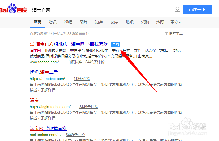Switch to the 视频 tab
The width and height of the screenshot is (219, 141).
[x=68, y=22]
